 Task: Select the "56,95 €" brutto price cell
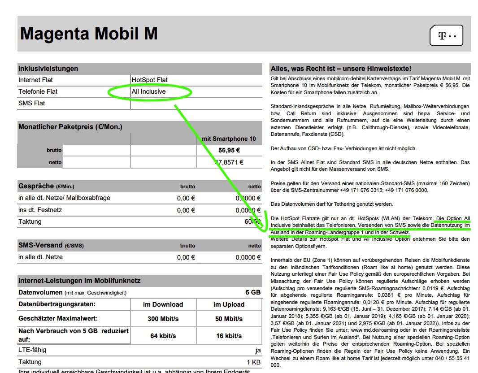[x=229, y=150]
